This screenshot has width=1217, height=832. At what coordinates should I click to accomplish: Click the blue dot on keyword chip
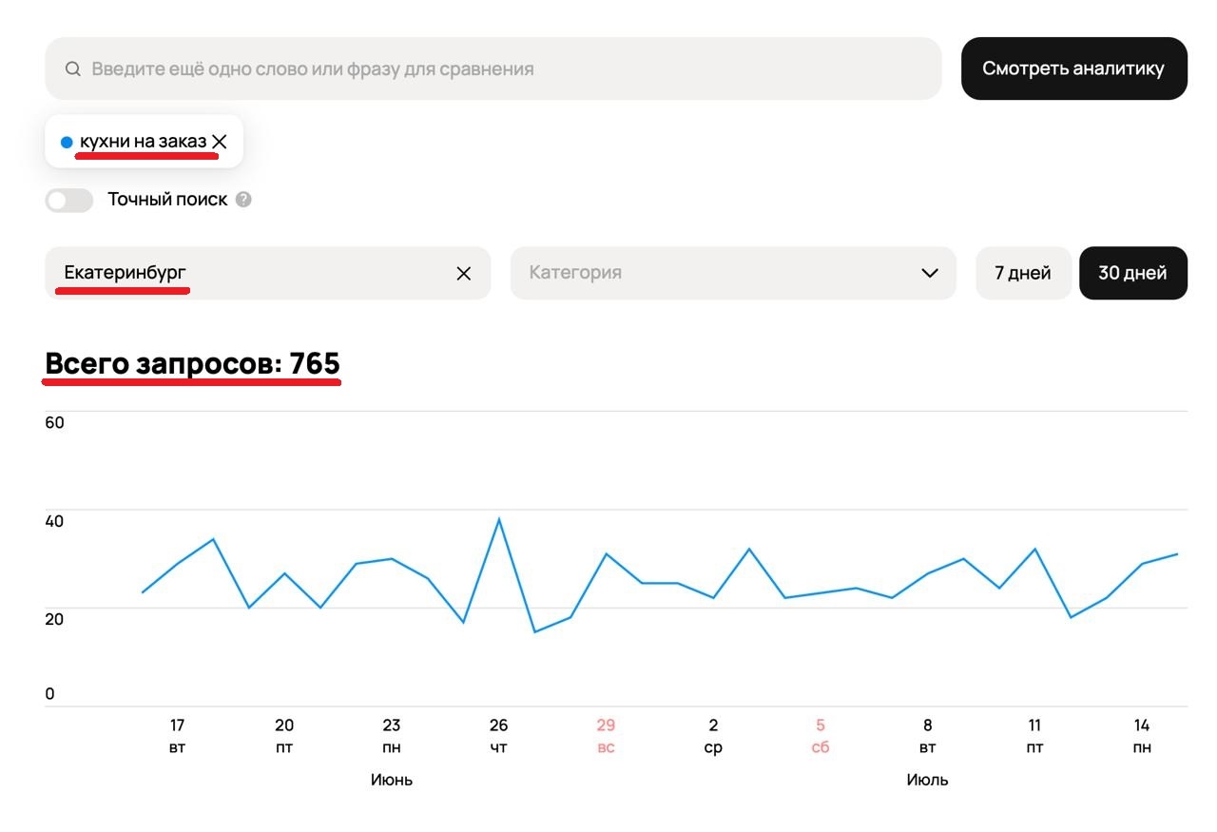tap(67, 143)
